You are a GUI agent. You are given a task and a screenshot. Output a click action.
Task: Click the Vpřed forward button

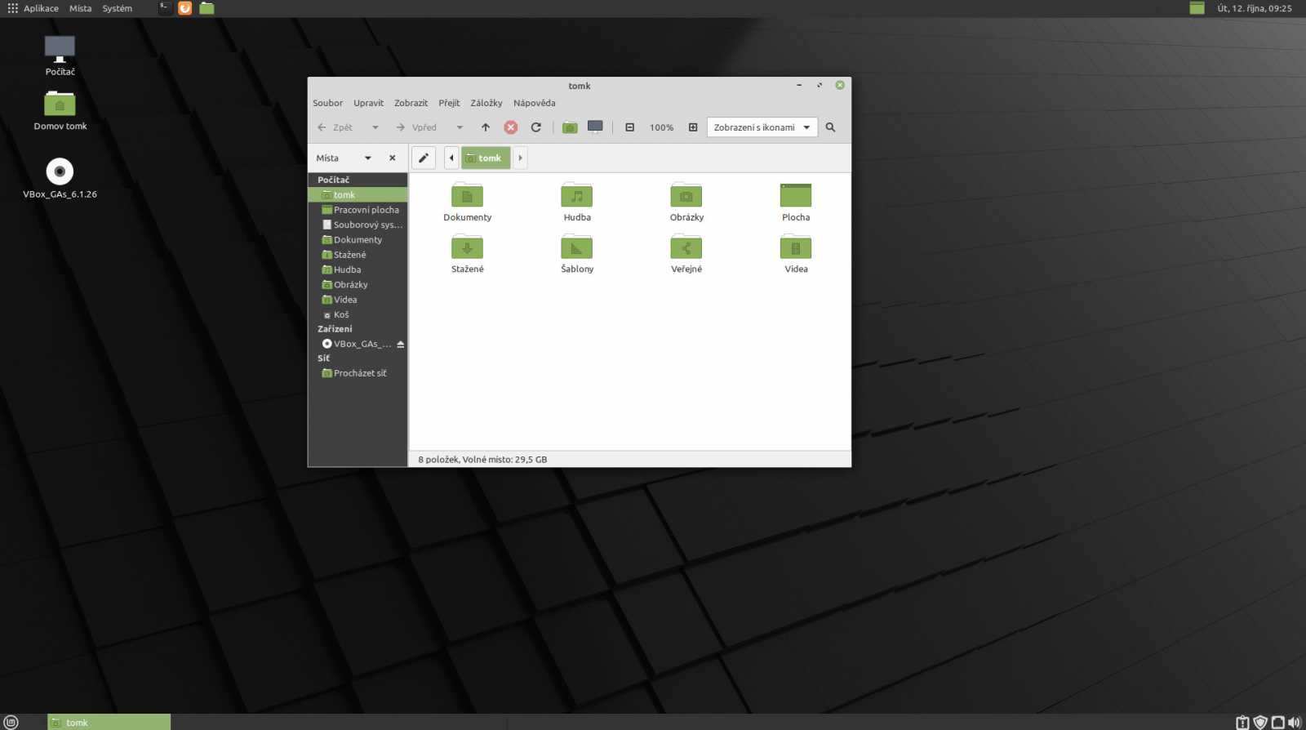(416, 127)
